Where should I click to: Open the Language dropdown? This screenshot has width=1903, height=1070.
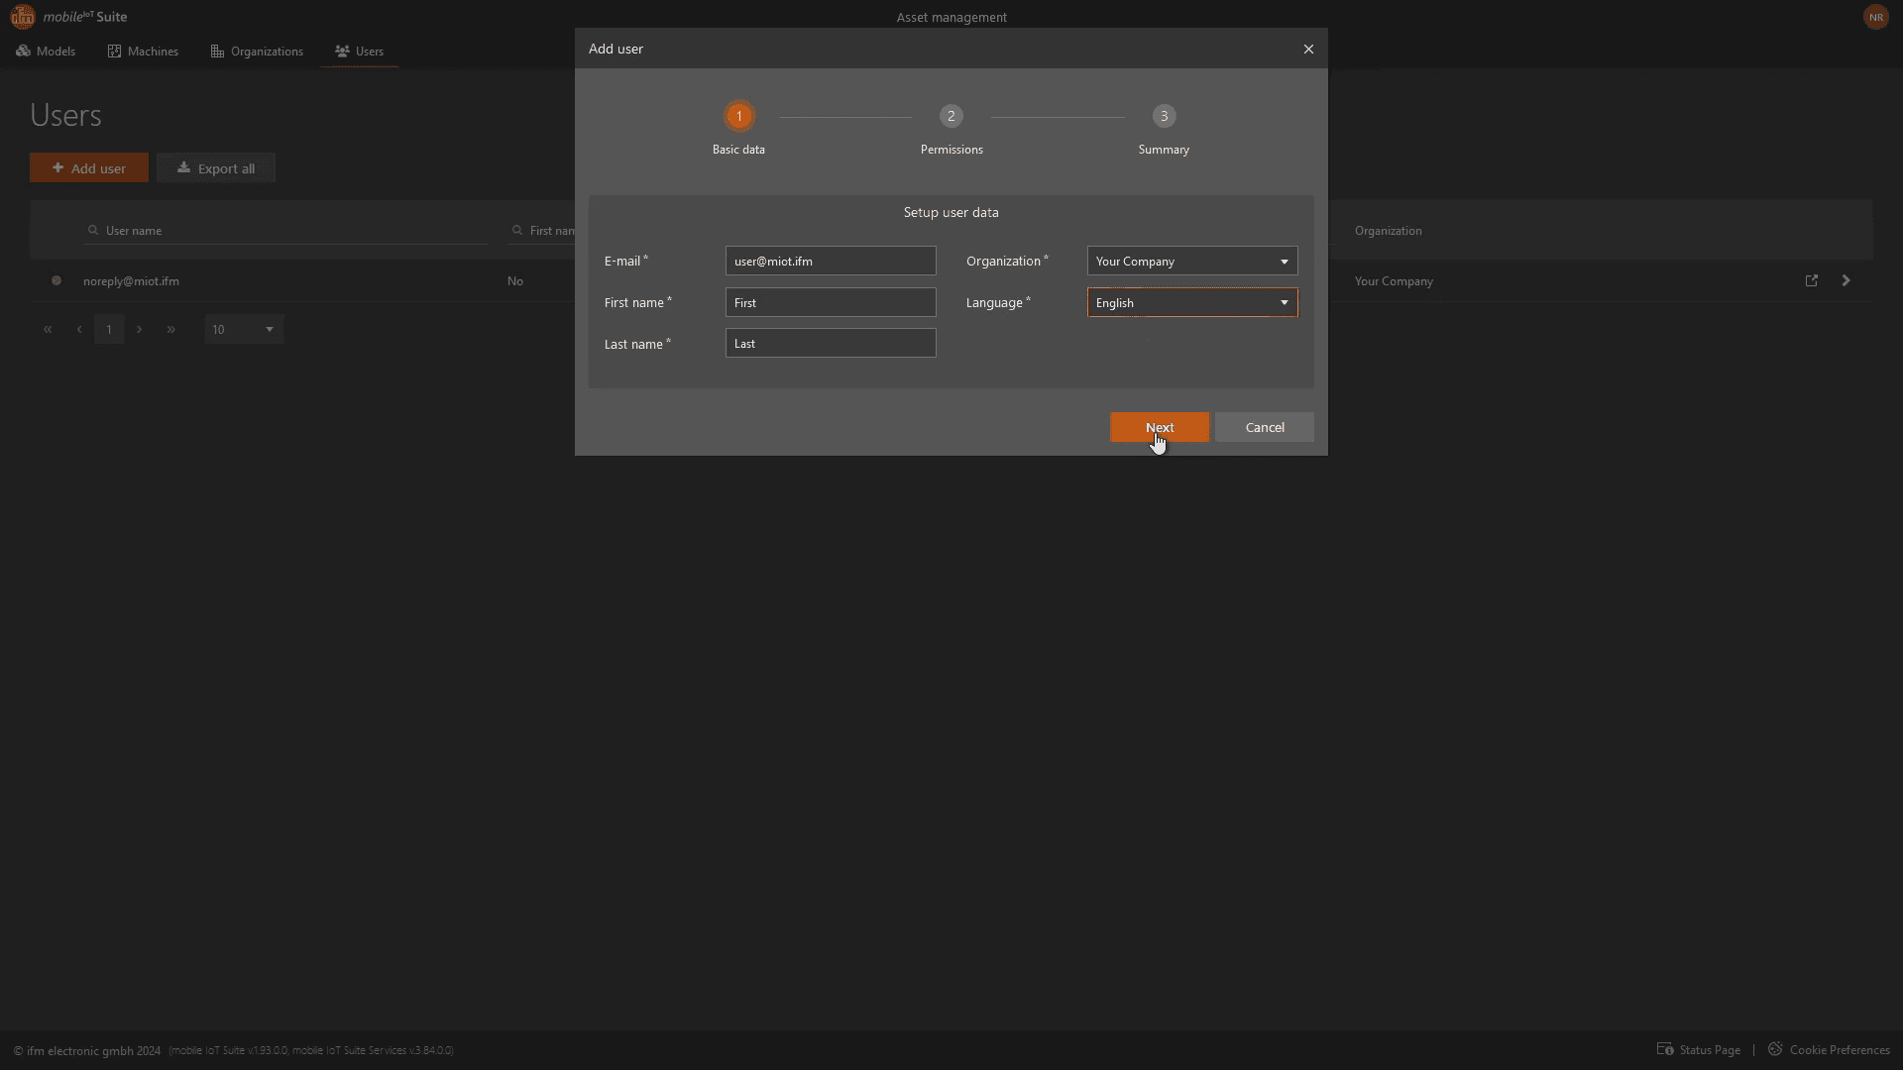pos(1191,302)
